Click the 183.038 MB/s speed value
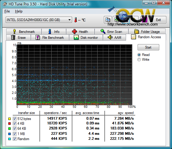Viewport: 172px width, 149px height. 122,128
